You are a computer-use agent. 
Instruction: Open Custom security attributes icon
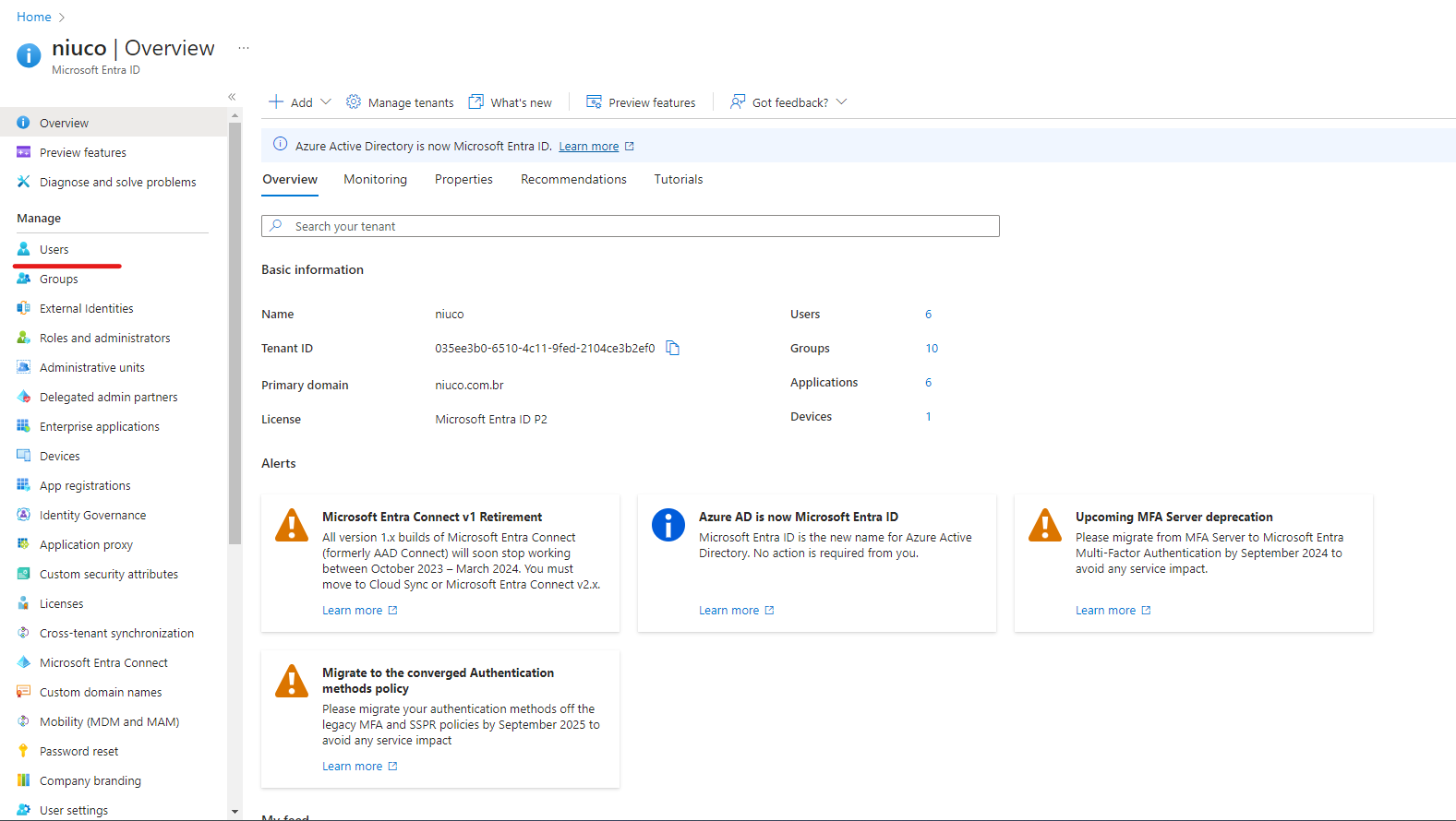24,574
